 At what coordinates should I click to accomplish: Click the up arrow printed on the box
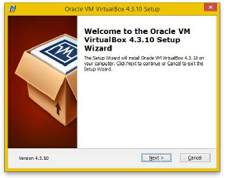(58, 109)
